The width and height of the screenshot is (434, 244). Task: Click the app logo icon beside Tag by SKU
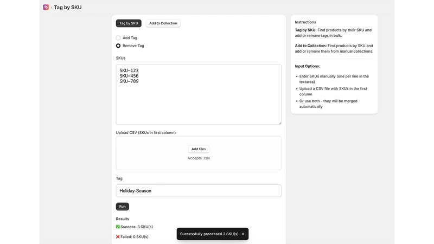point(46,7)
